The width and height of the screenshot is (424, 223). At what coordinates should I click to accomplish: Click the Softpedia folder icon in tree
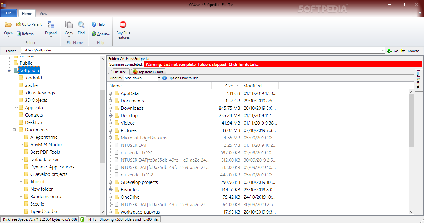click(x=15, y=71)
